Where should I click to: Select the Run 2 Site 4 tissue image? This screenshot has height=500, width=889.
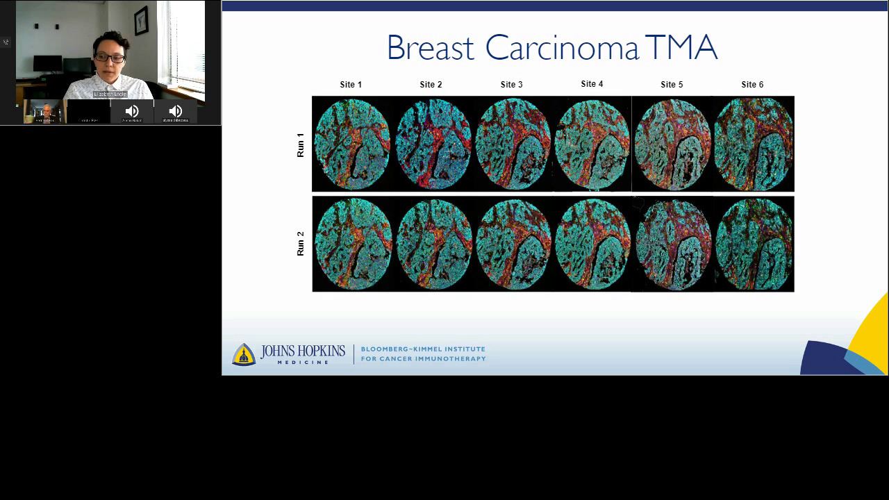pos(592,244)
